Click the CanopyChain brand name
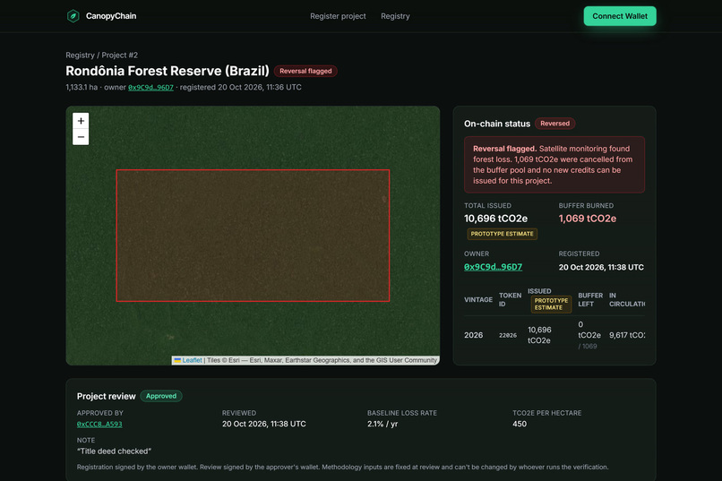Viewport: 722px width, 481px height. [x=111, y=16]
